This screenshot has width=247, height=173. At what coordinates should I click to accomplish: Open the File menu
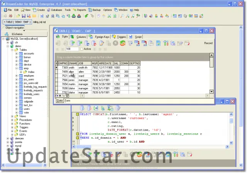pyautogui.click(x=8, y=10)
